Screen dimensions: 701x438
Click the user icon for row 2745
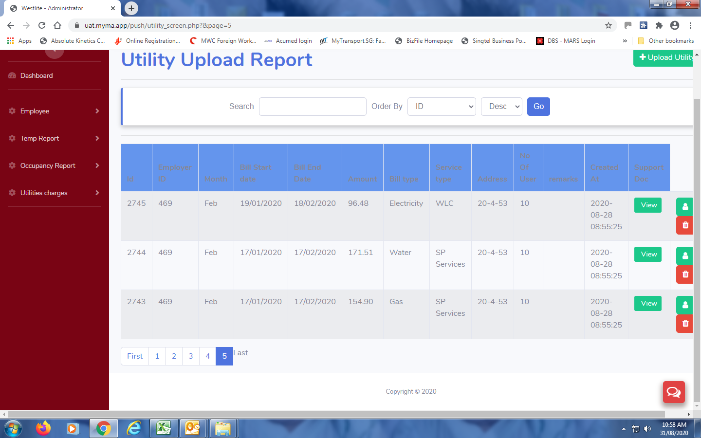click(x=685, y=206)
